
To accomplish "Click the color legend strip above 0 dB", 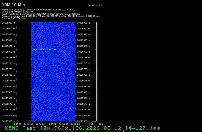I will pyautogui.click(x=93, y=122).
